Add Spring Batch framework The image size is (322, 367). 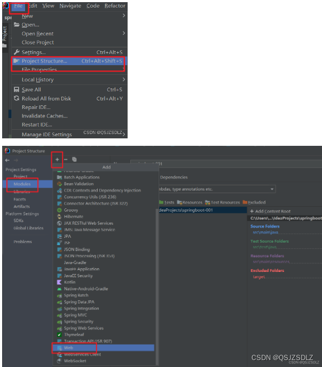(76, 295)
